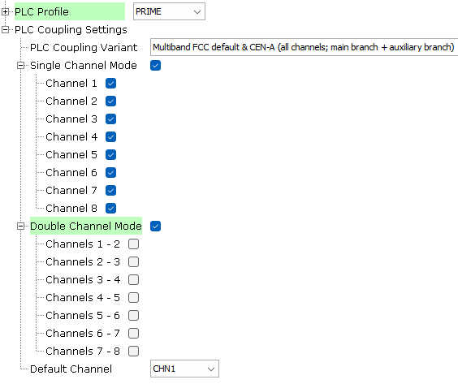Enable Channels 3 - 4 checkbox
The width and height of the screenshot is (458, 384).
click(x=133, y=280)
